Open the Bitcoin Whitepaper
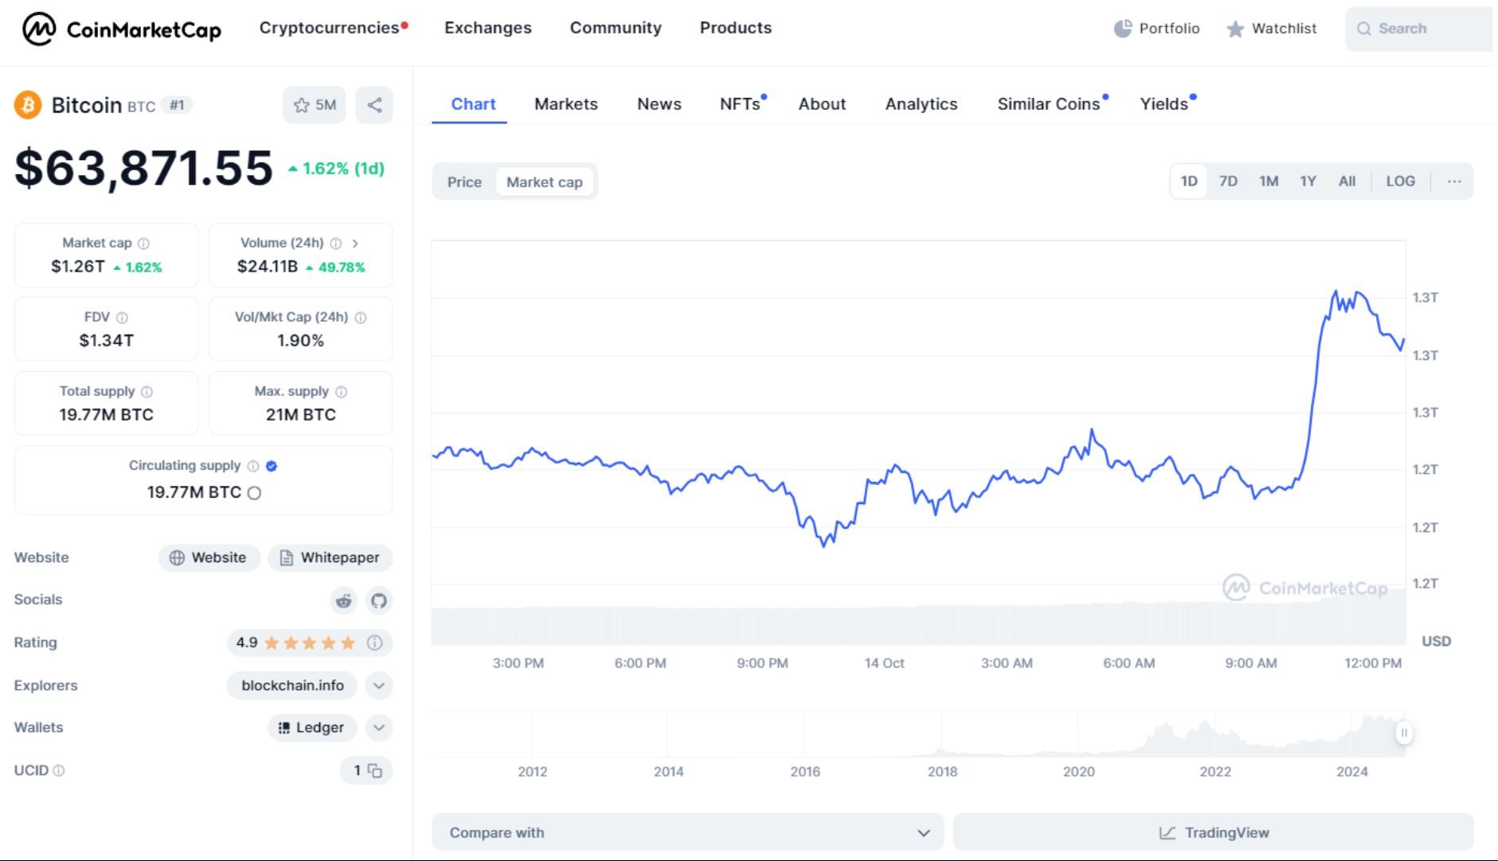This screenshot has width=1498, height=861. pyautogui.click(x=330, y=558)
